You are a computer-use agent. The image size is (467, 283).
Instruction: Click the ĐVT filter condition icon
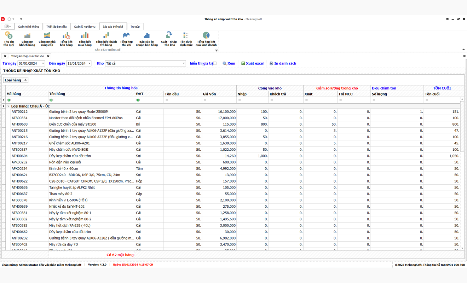(x=138, y=100)
